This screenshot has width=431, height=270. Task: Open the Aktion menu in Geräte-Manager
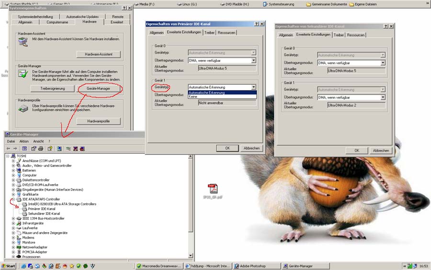[x=24, y=141]
